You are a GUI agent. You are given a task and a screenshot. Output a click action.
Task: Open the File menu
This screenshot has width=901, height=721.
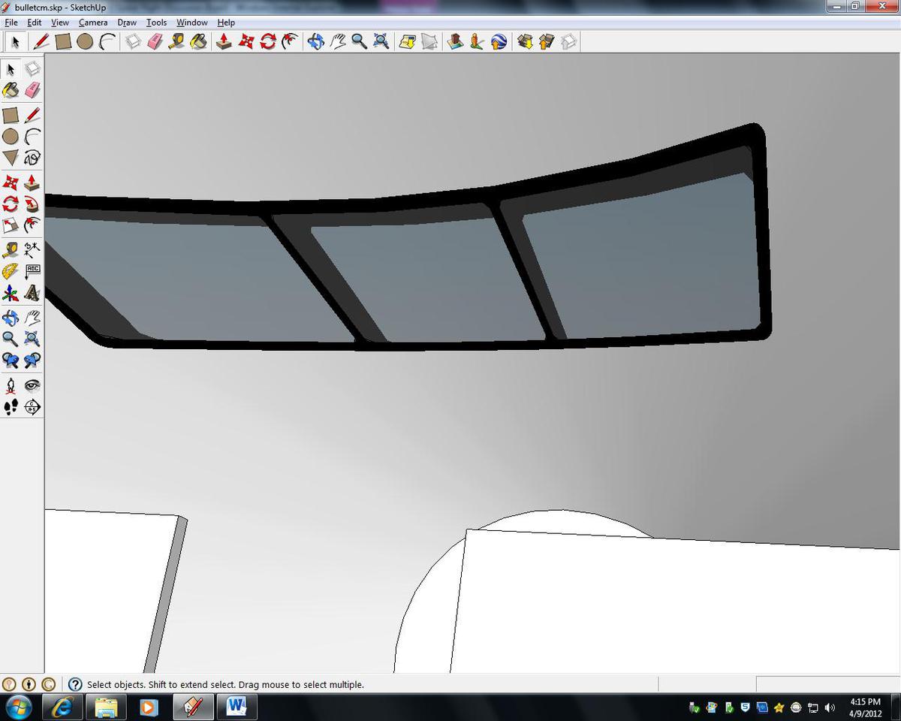(11, 23)
